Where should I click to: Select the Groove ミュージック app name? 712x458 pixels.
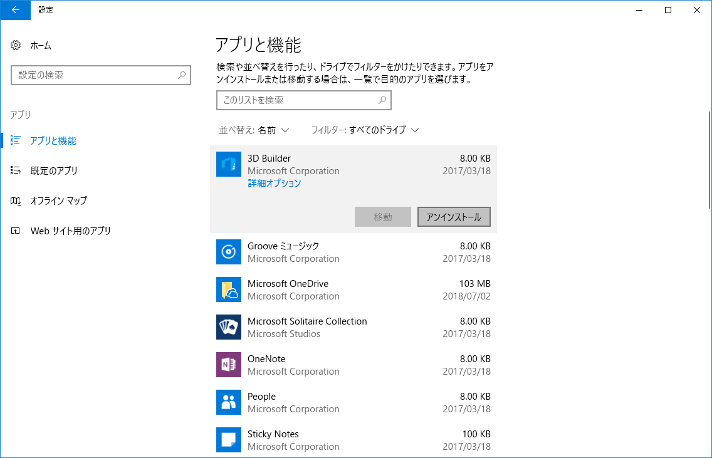point(283,246)
